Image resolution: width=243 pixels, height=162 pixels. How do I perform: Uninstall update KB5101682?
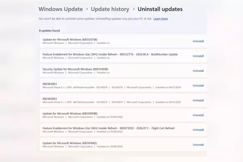click(198, 145)
